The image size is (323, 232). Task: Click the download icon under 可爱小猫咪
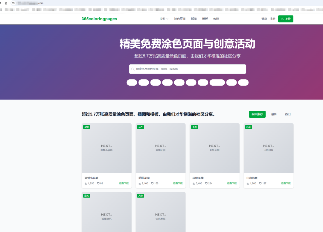coord(86,183)
